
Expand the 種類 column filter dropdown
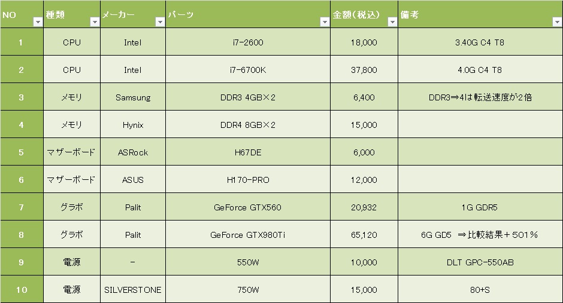tap(94, 22)
